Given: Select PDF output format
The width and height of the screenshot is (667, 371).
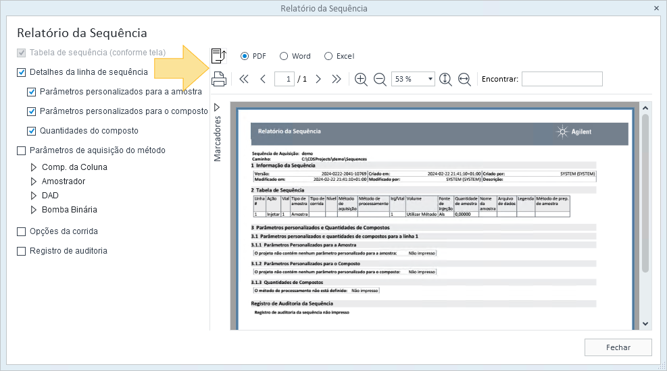Looking at the screenshot, I should tap(245, 56).
